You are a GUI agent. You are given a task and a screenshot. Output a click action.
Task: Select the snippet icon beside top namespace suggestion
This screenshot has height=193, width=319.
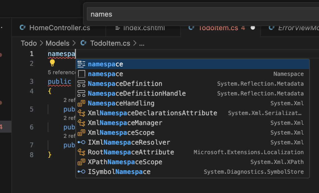[x=82, y=64]
